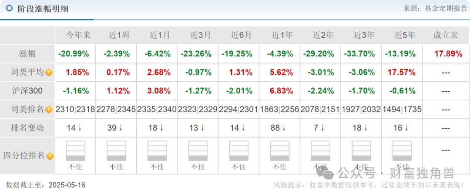The image size is (470, 192).
Task: Click orange help icon beside 同类排名
Action: [x=49, y=109]
